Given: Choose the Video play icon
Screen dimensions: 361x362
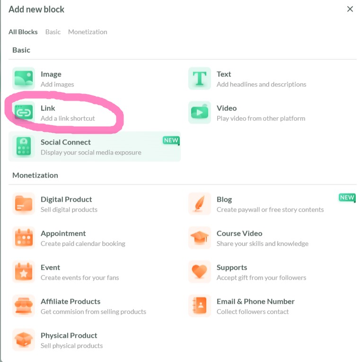Looking at the screenshot, I should 200,112.
